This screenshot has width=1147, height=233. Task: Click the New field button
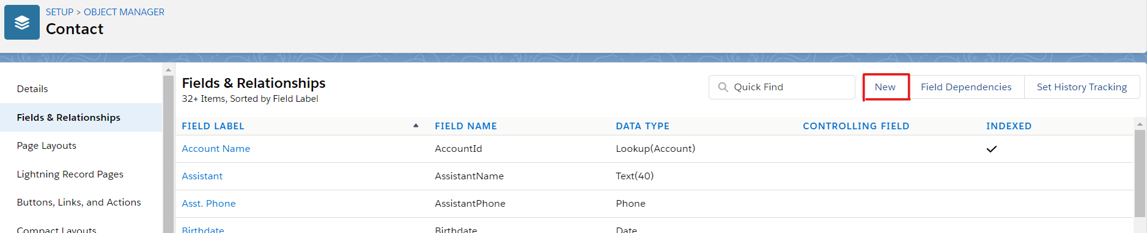885,87
